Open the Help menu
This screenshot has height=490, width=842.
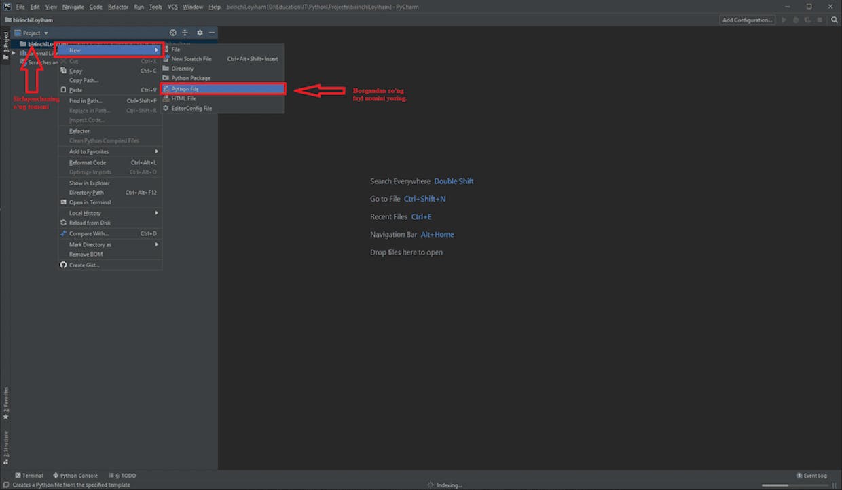click(x=215, y=7)
